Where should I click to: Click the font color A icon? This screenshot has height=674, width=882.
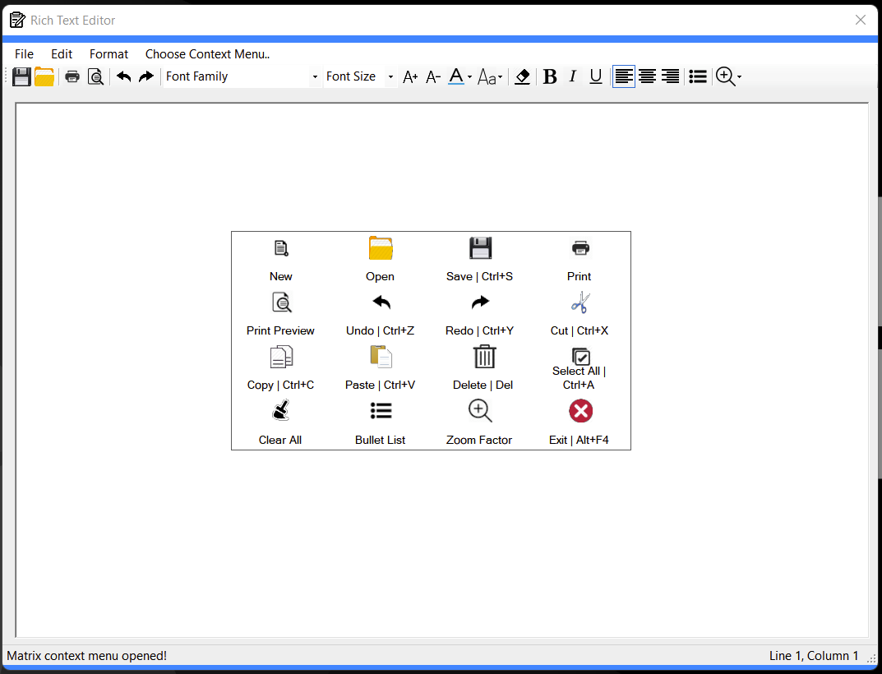pyautogui.click(x=456, y=76)
